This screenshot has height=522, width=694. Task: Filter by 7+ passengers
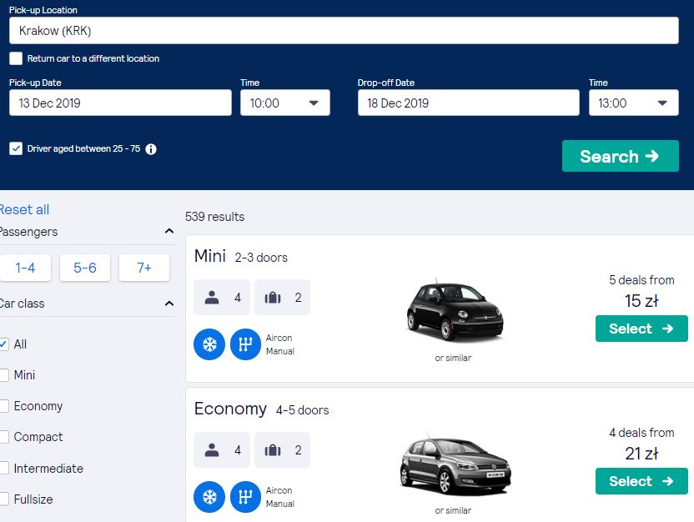(144, 268)
